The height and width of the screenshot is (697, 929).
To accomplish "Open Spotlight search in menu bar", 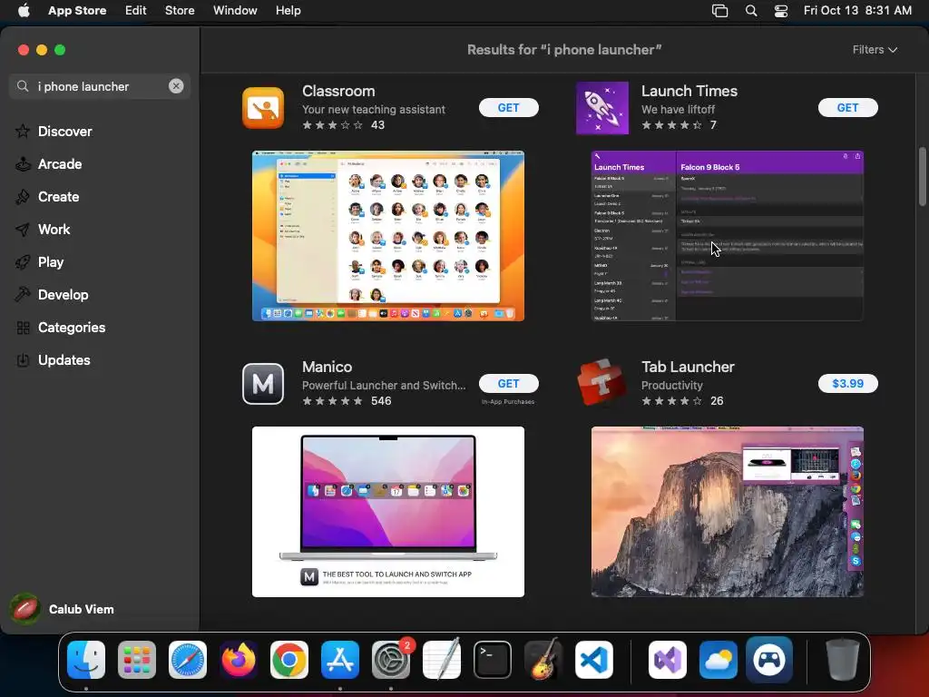I will point(750,11).
